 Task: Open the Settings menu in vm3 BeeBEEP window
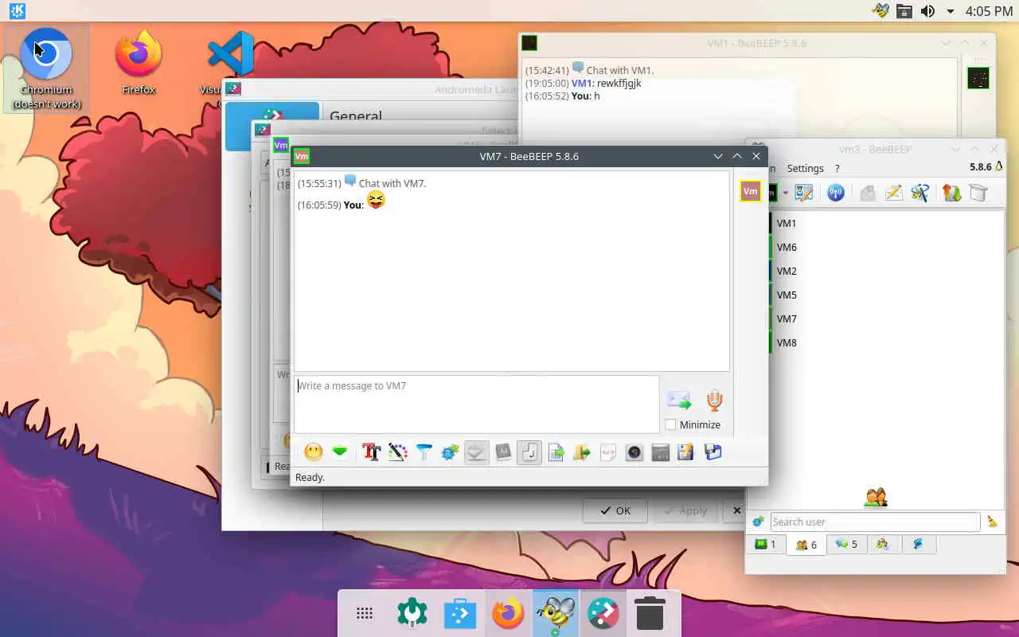[x=805, y=168]
